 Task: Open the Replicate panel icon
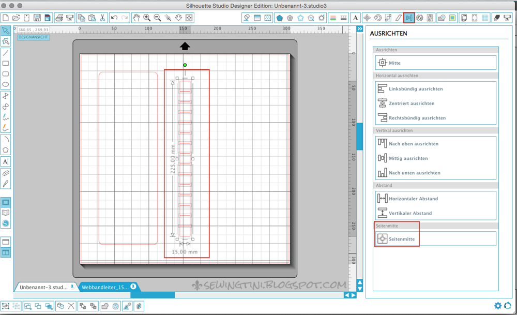point(419,18)
